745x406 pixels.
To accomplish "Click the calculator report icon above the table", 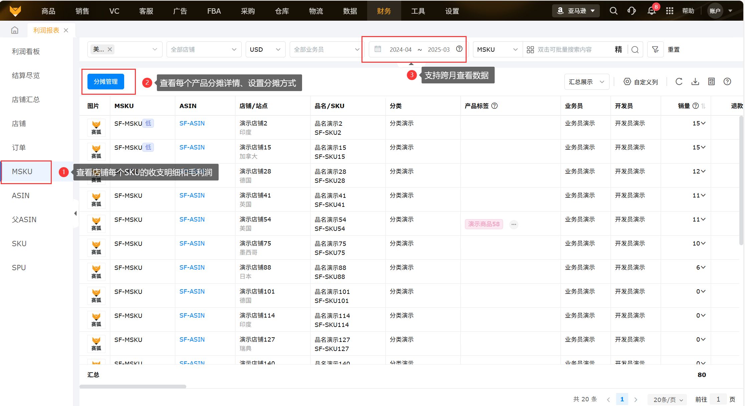I will tap(711, 82).
